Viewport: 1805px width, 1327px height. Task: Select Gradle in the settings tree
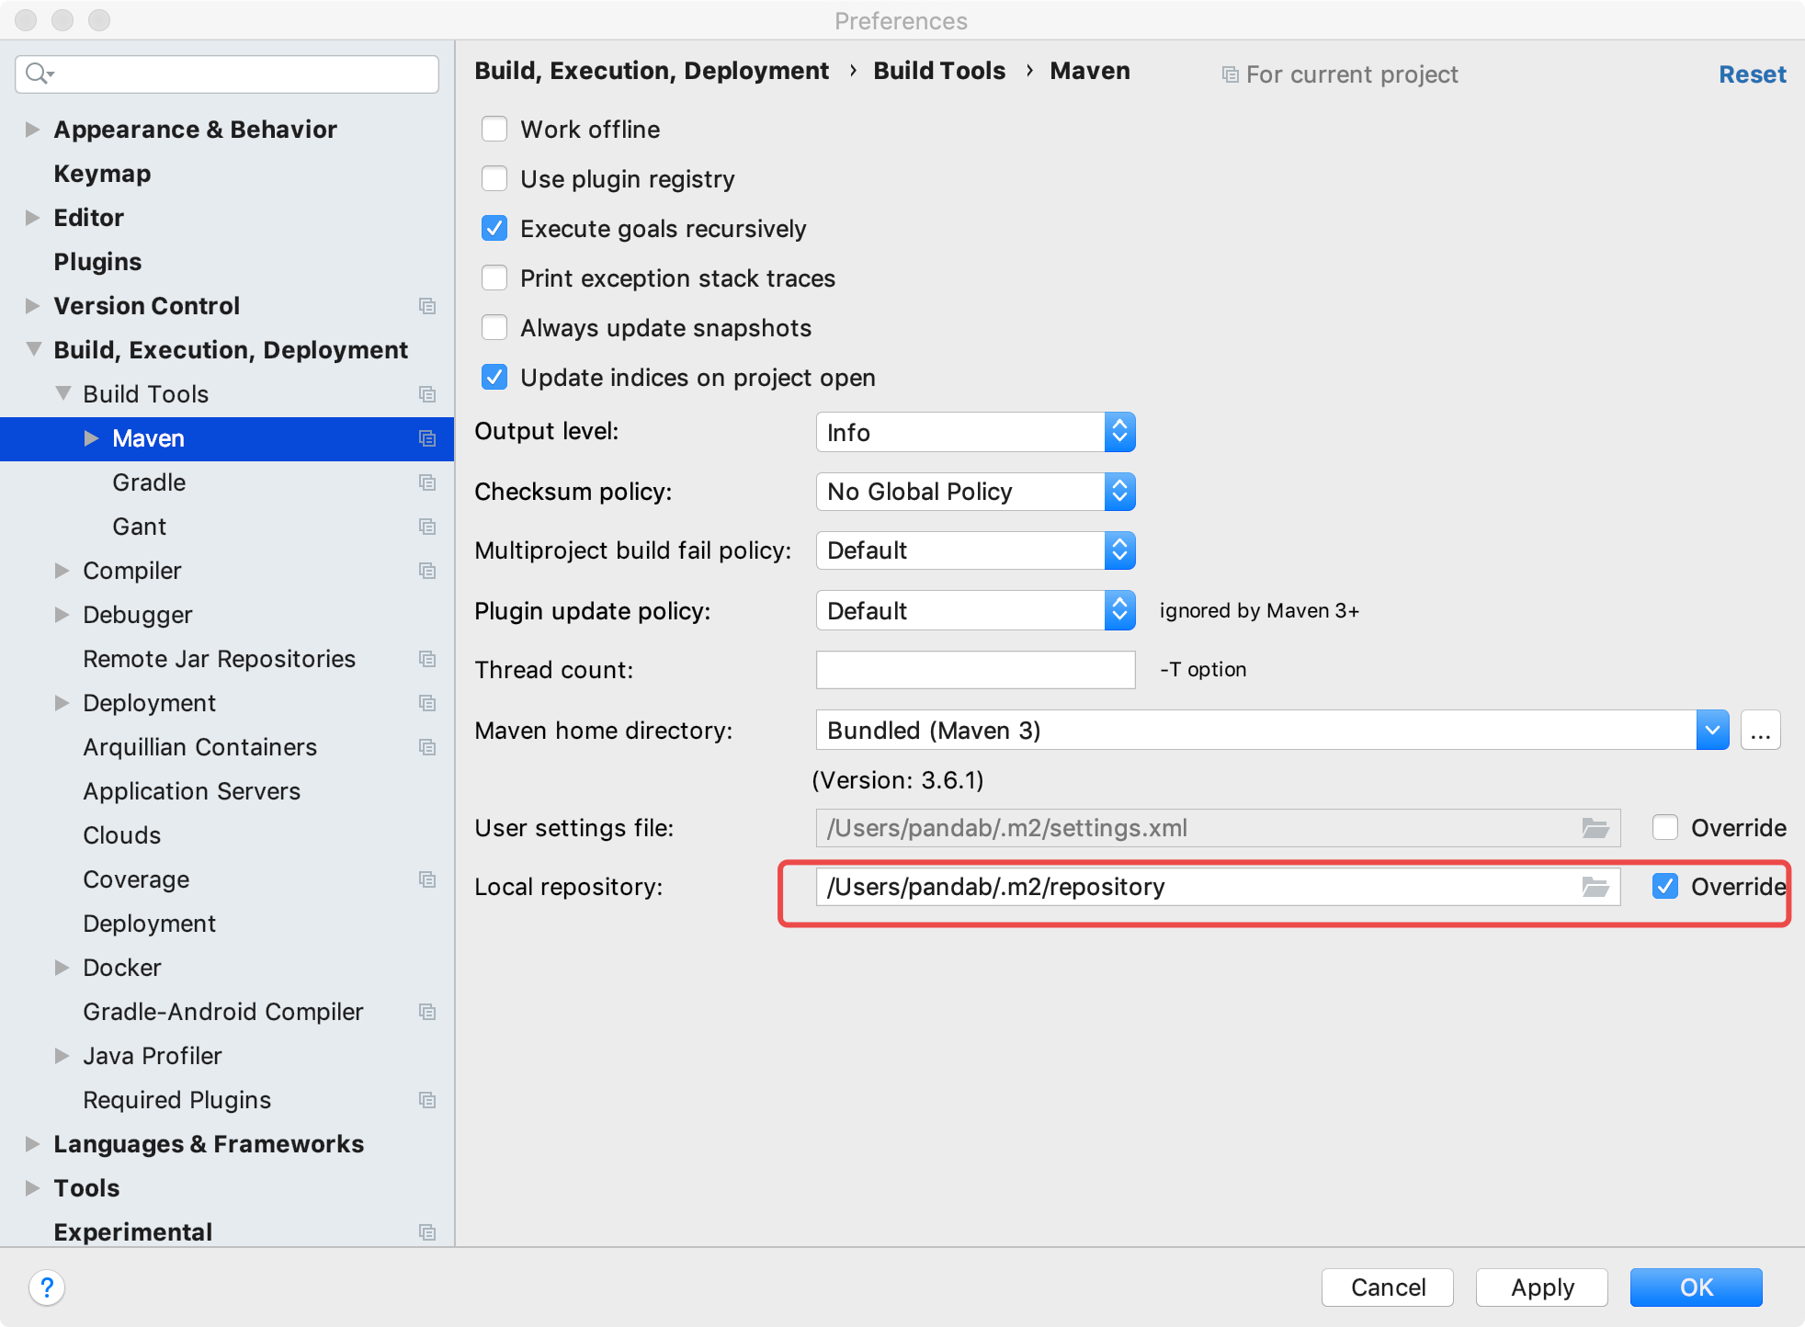click(149, 482)
